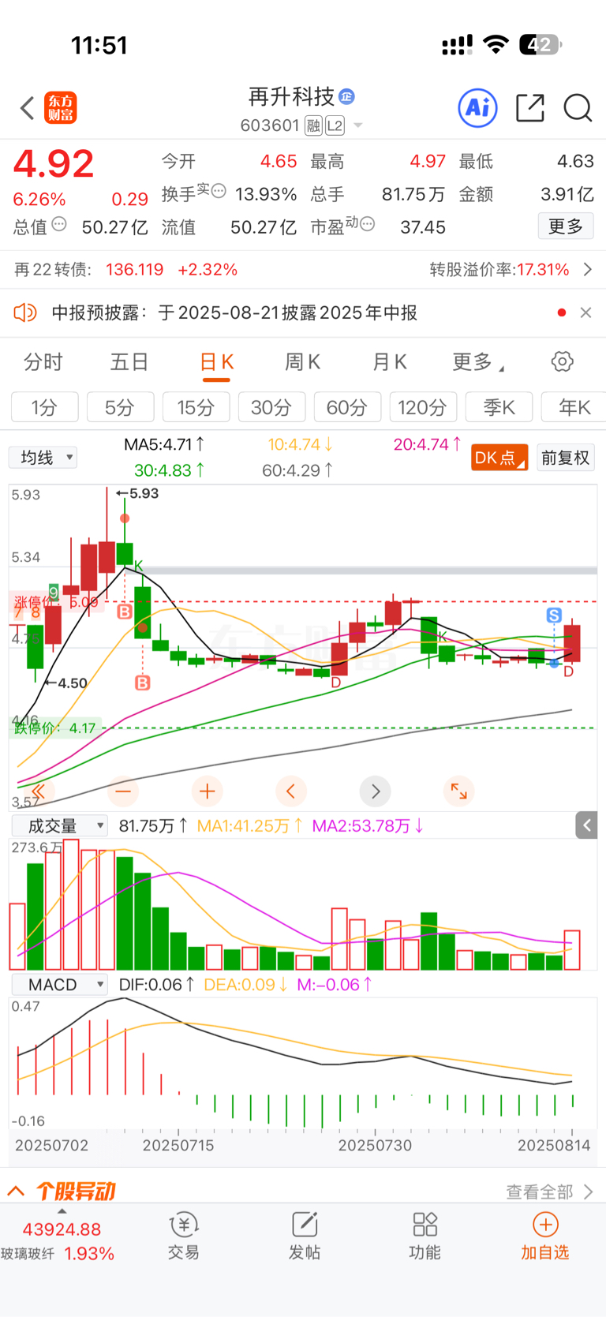Dismiss the 中报预披露 notice

585,312
